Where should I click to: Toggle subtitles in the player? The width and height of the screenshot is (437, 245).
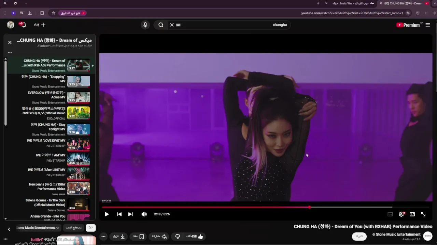point(390,214)
